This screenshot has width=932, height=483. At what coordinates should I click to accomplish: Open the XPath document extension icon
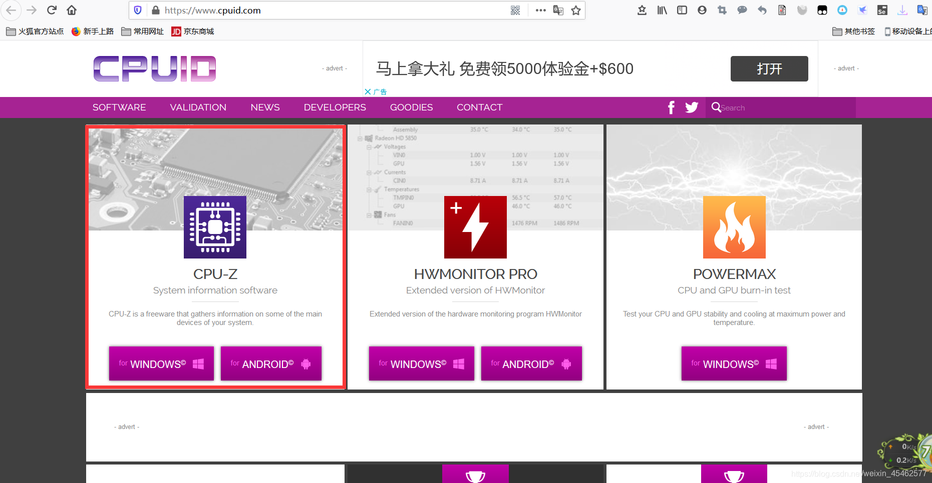(x=782, y=10)
